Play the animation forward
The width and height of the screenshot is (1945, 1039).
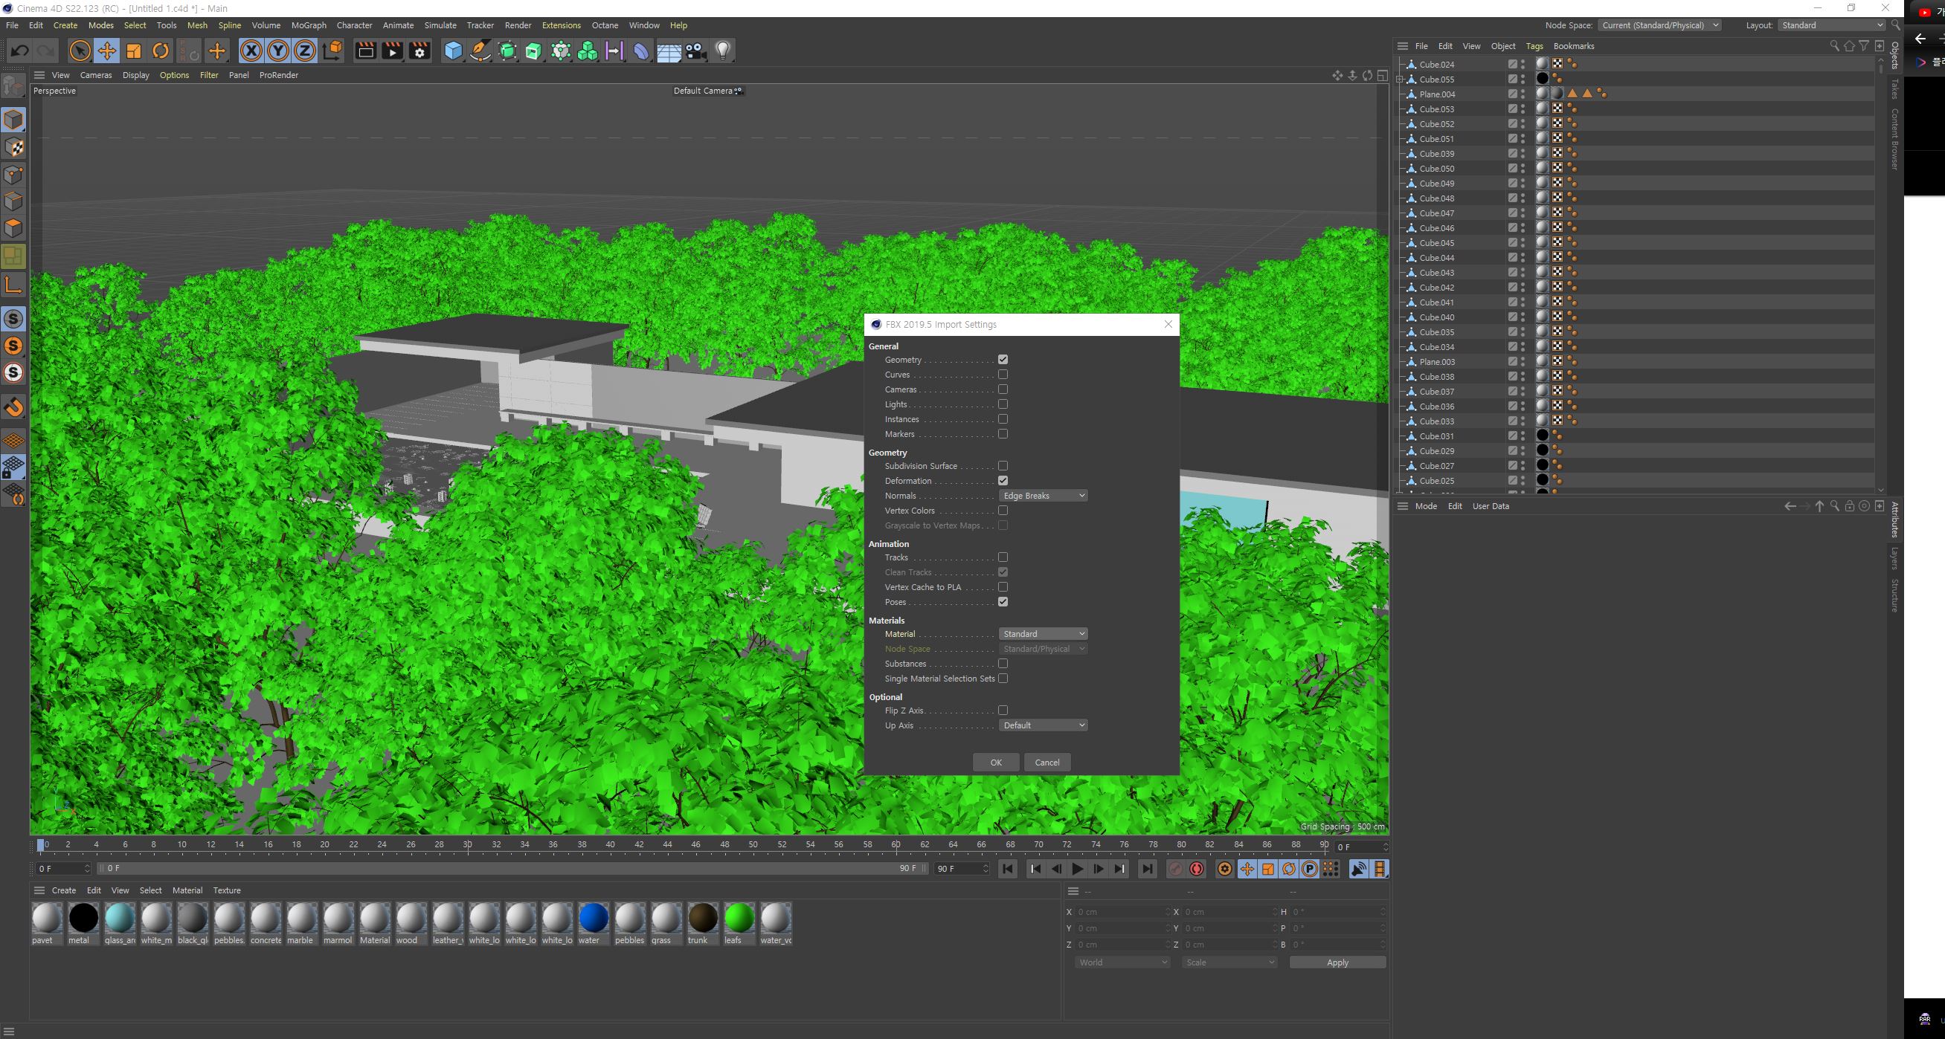click(1078, 870)
